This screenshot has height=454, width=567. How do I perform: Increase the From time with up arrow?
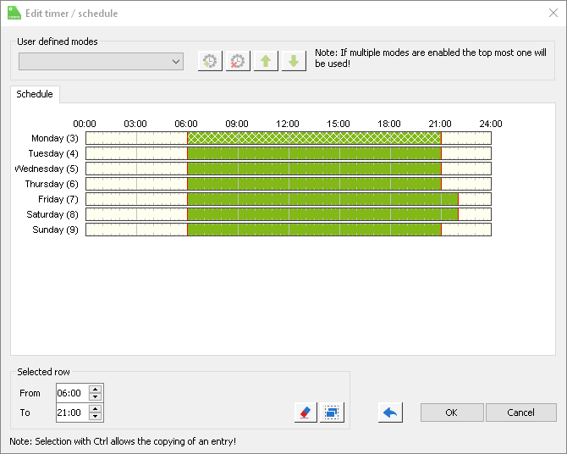pos(96,389)
